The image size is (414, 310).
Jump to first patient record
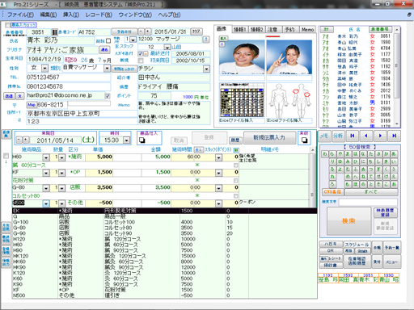point(353,136)
